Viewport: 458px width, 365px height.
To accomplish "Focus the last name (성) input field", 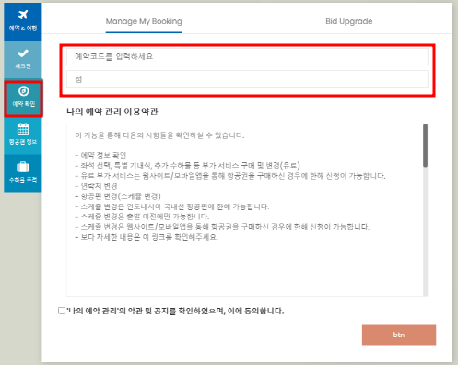I will tap(247, 79).
